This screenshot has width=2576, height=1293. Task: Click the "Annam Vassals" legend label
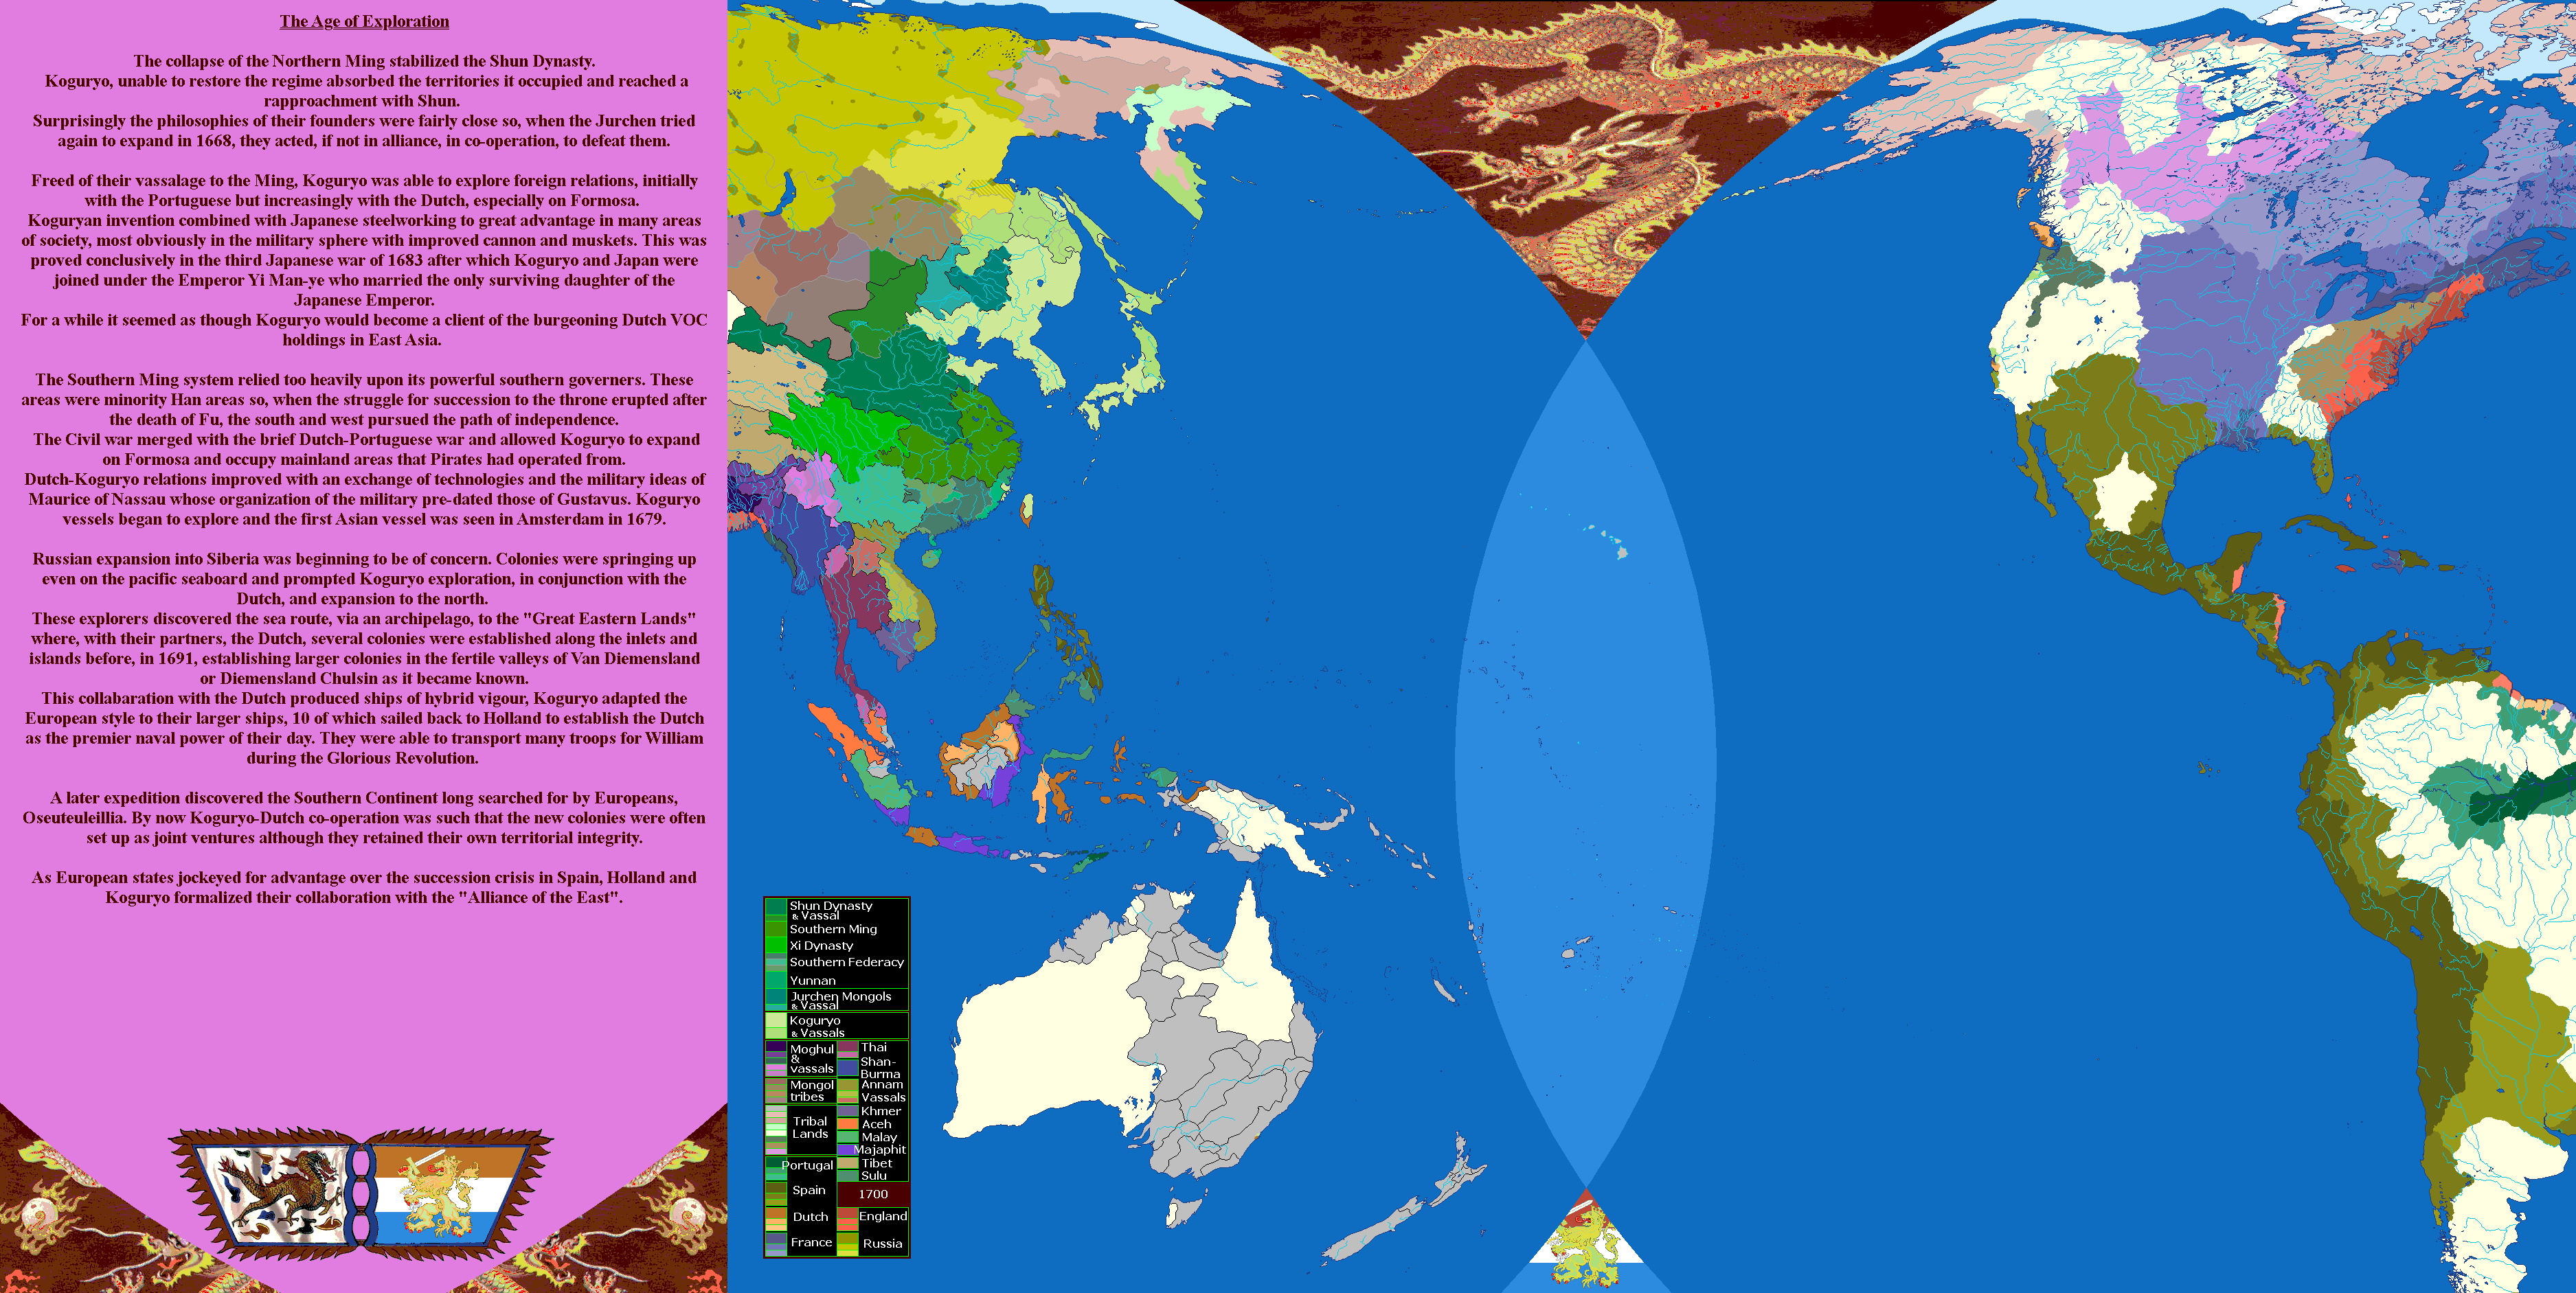(x=883, y=1091)
